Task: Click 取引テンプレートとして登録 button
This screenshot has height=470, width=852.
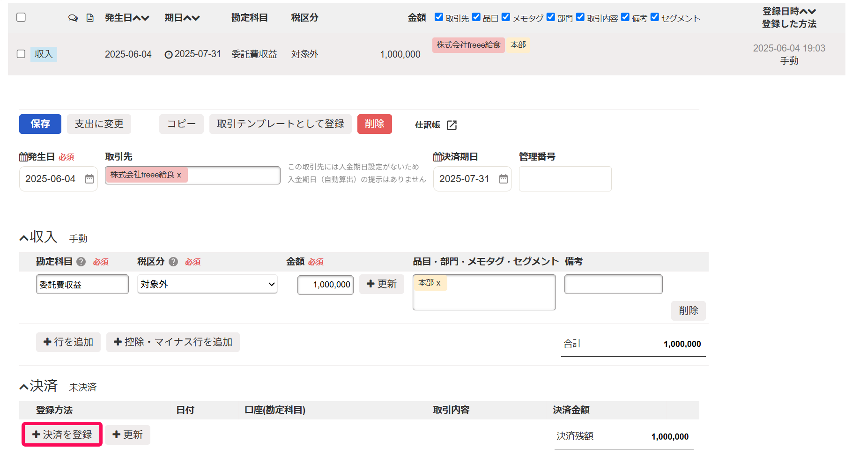Action: [x=281, y=124]
